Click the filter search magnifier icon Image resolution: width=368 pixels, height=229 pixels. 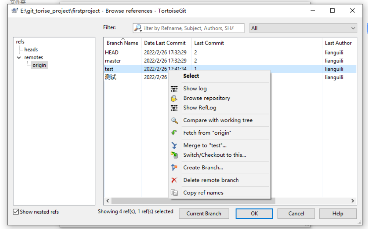click(138, 28)
